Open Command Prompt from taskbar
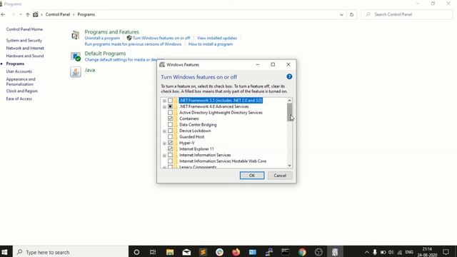457x257 pixels. pyautogui.click(x=286, y=252)
